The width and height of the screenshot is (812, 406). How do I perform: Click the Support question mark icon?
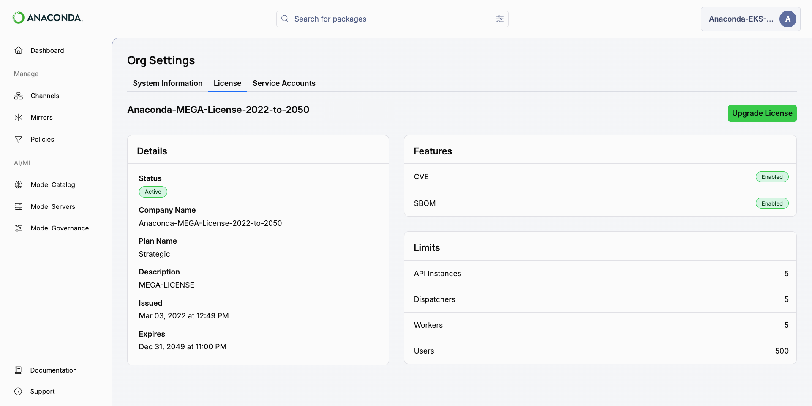click(19, 391)
